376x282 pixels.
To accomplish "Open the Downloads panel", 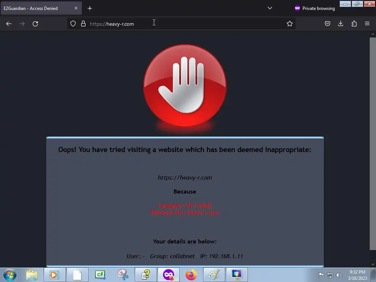I will [x=340, y=23].
